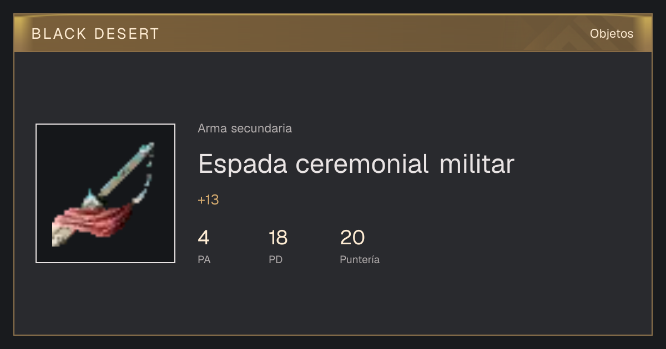Click the word militar in item name
This screenshot has width=666, height=349.
point(477,164)
